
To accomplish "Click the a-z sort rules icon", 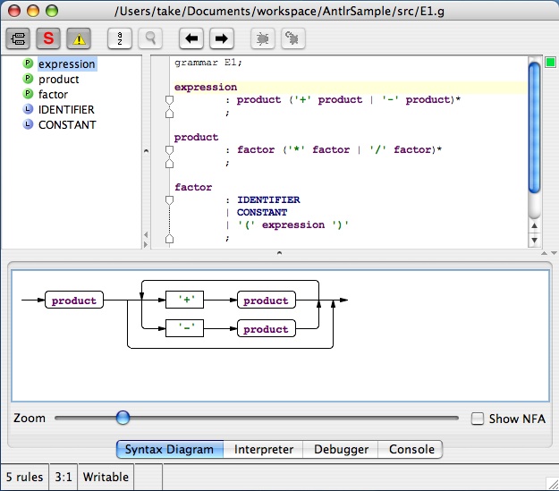I will (120, 38).
